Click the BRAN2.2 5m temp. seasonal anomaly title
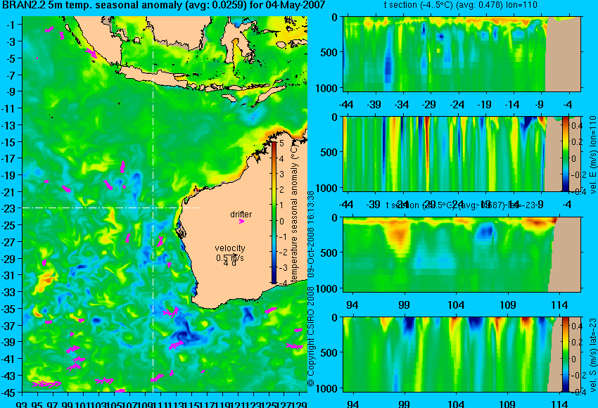The image size is (598, 408). [163, 5]
